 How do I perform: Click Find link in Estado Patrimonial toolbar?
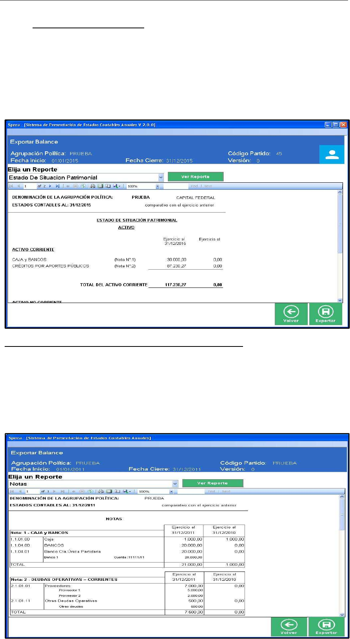click(x=194, y=186)
